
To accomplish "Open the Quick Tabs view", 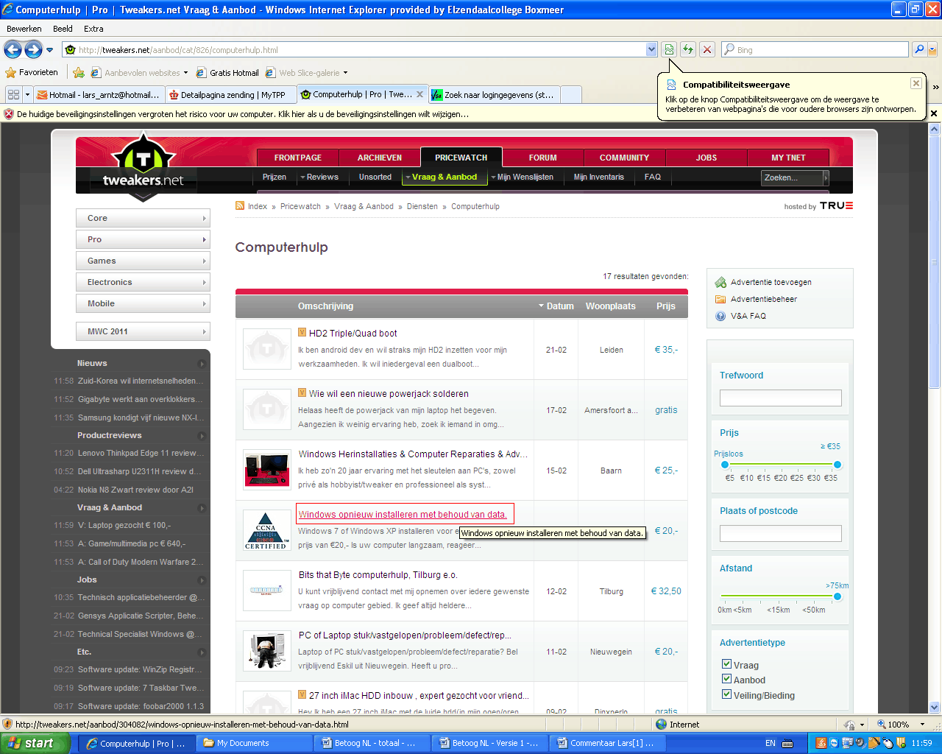I will (13, 95).
